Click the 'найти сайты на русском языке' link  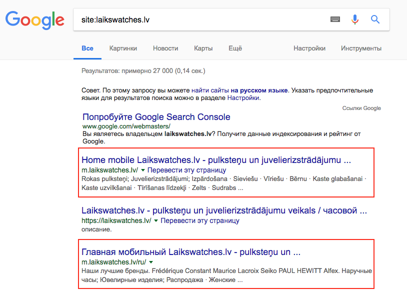pos(239,90)
